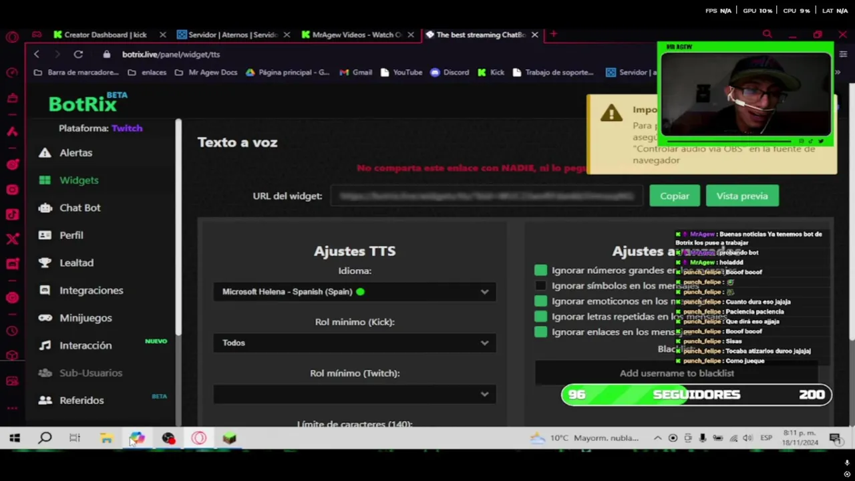The width and height of the screenshot is (855, 481).
Task: Reload the page with refresh icon
Action: [78, 54]
